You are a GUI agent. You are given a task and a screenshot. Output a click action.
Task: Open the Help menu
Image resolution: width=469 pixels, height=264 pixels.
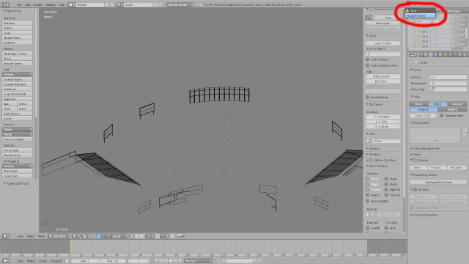pyautogui.click(x=62, y=5)
